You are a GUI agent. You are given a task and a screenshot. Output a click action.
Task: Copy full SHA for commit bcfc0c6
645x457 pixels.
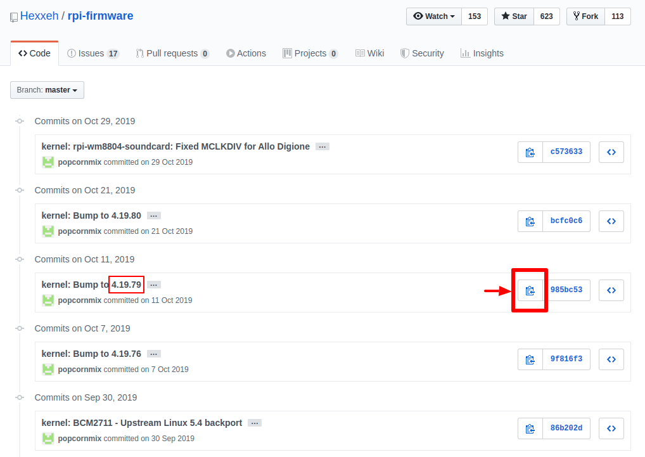530,221
